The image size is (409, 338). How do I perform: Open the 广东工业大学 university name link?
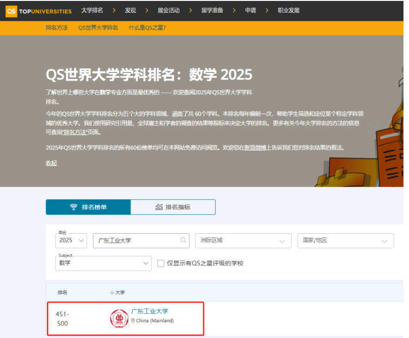(x=150, y=311)
